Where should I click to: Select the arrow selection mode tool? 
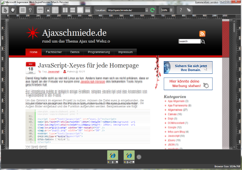pos(5,10)
